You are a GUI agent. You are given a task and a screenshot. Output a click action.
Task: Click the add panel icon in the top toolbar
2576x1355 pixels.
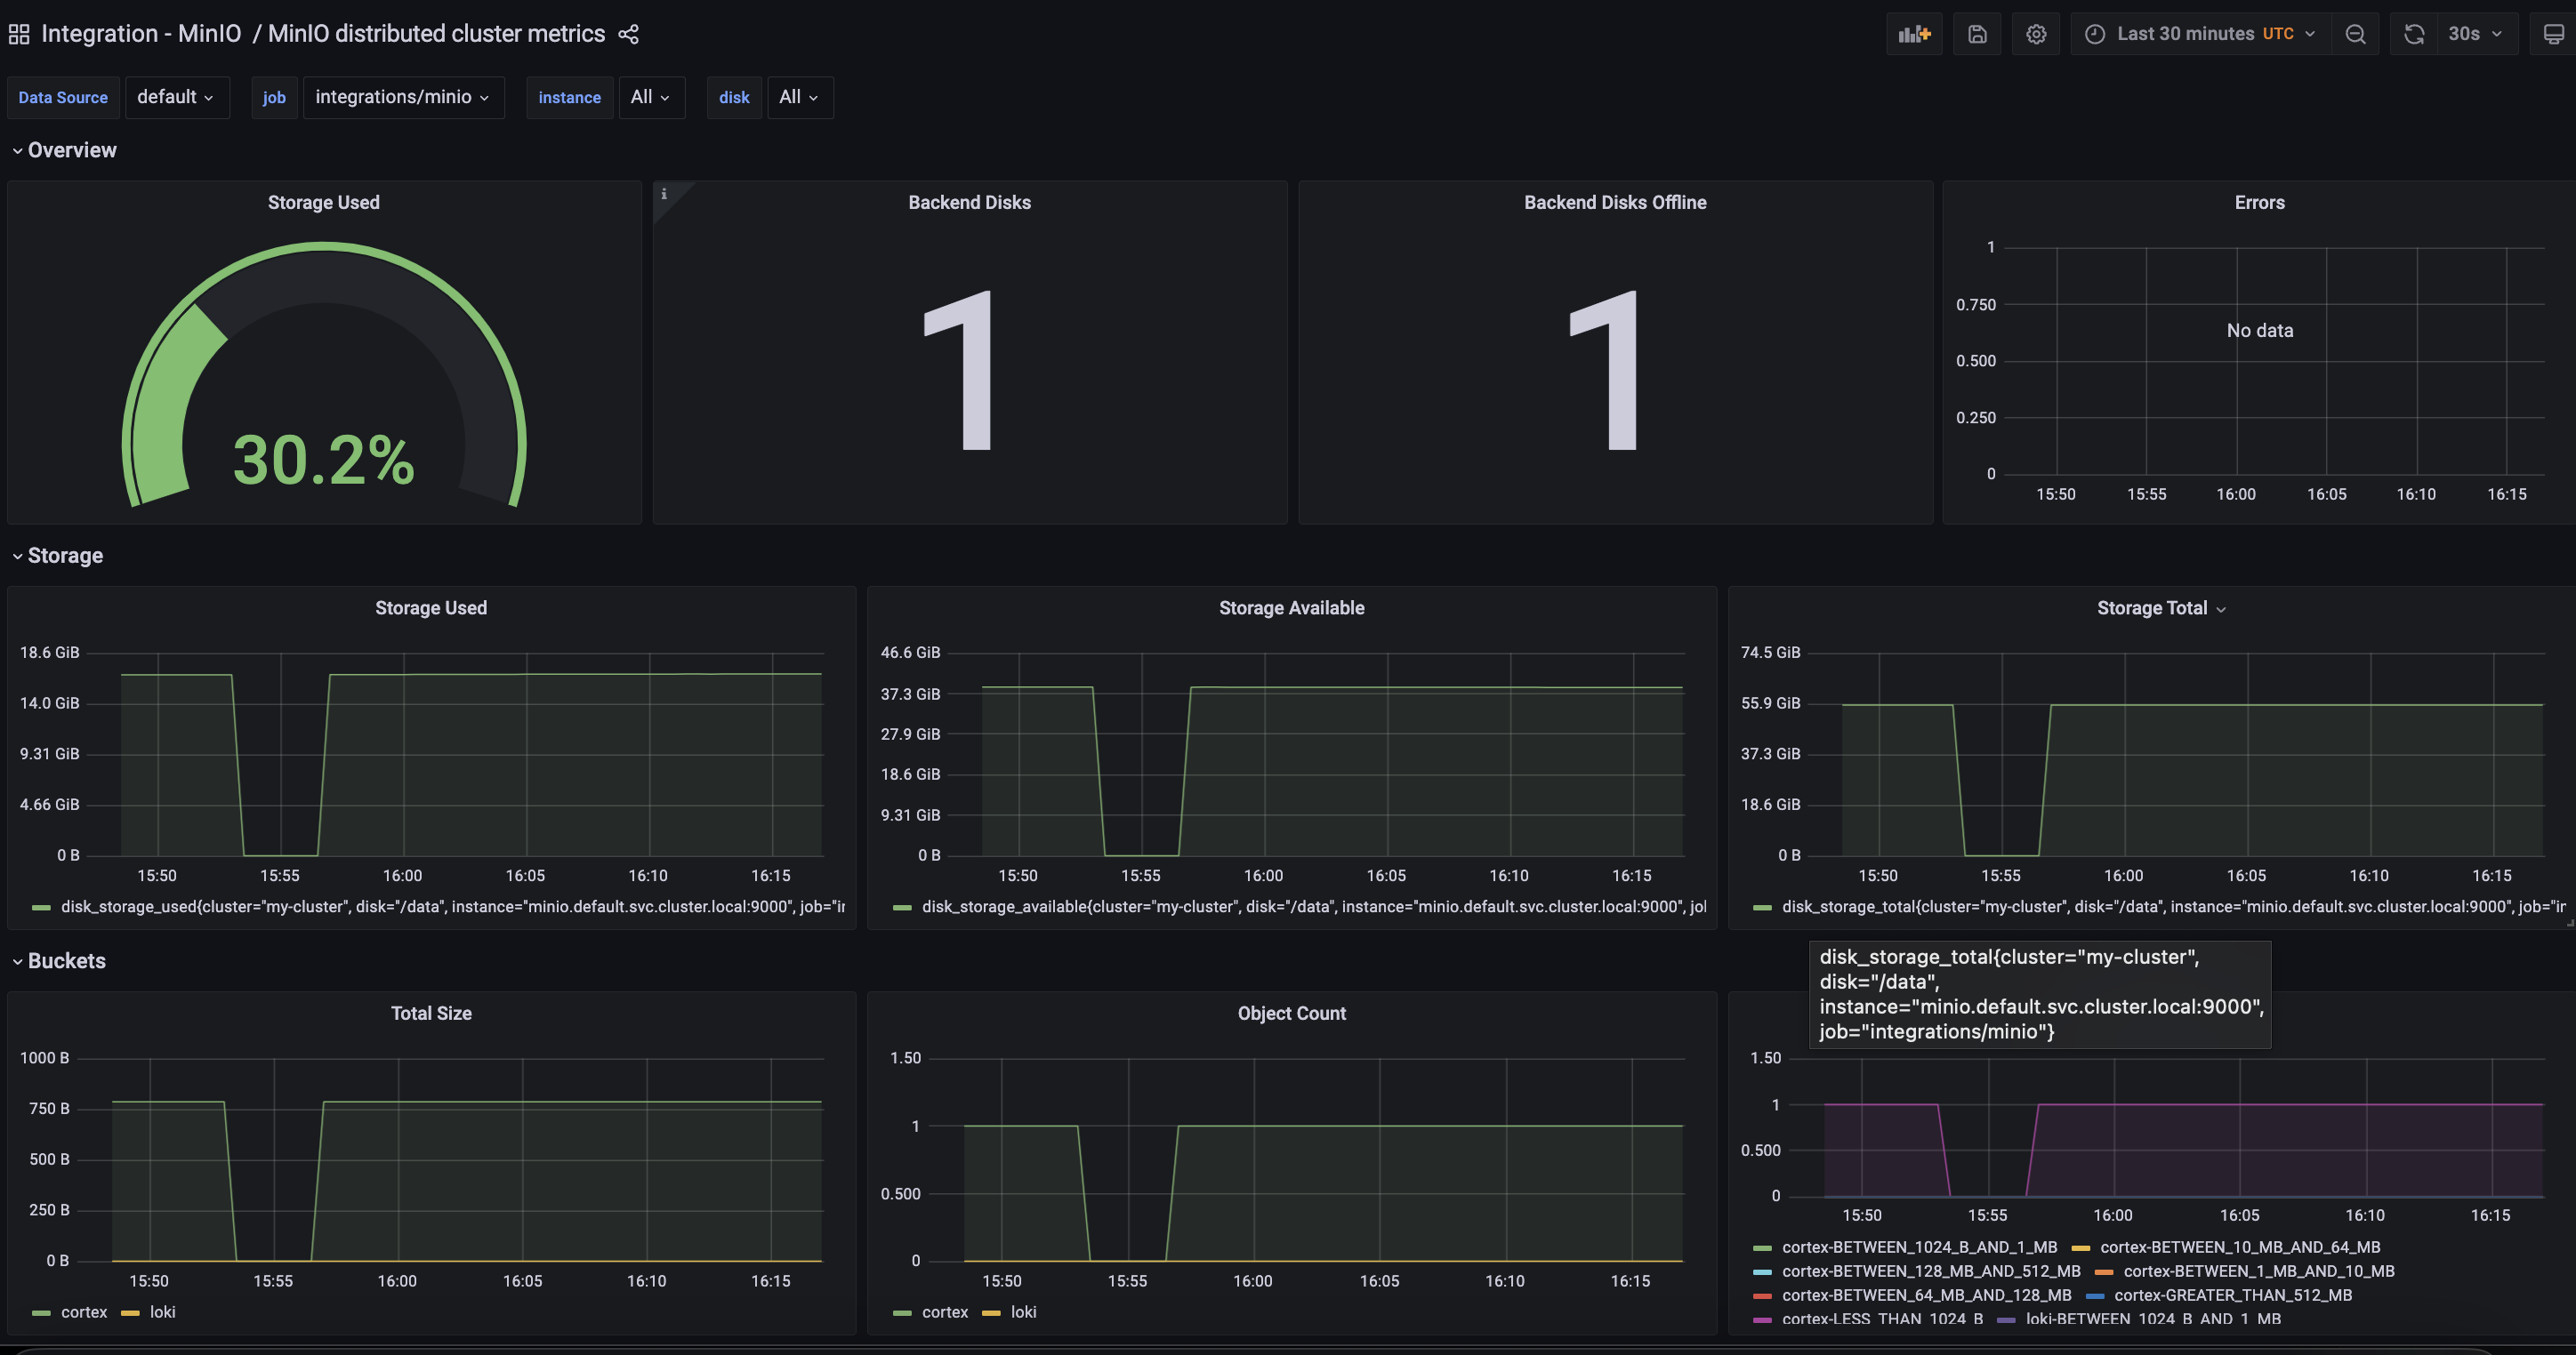pyautogui.click(x=1914, y=33)
